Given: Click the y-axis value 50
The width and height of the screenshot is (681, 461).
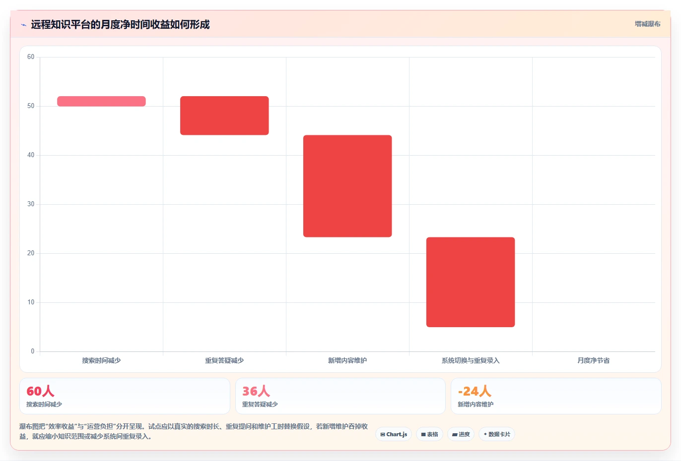Looking at the screenshot, I should pyautogui.click(x=31, y=106).
